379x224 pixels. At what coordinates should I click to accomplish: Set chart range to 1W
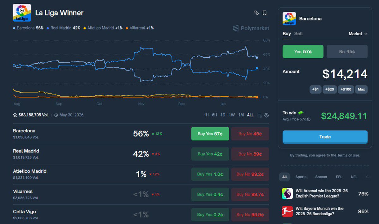(232, 115)
